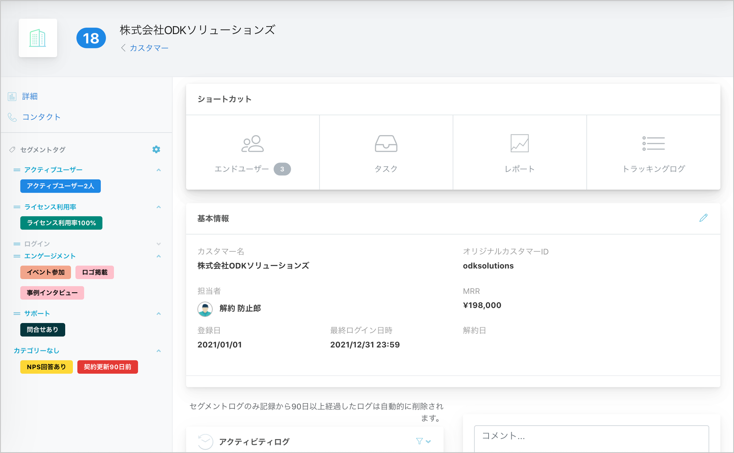Click drag handle beside エンゲージメント
734x453 pixels.
[x=17, y=256]
